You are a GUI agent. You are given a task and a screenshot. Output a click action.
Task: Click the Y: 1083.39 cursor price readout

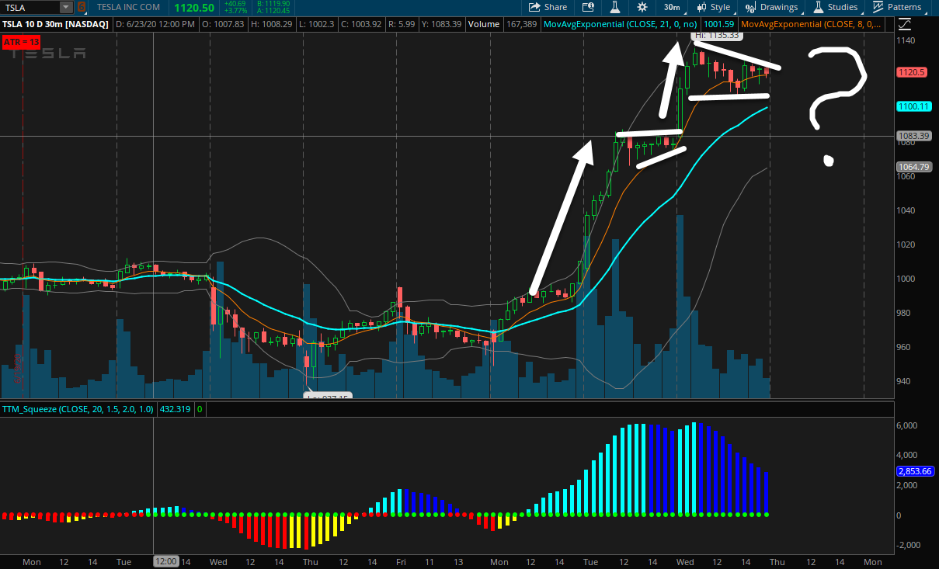[x=443, y=24]
